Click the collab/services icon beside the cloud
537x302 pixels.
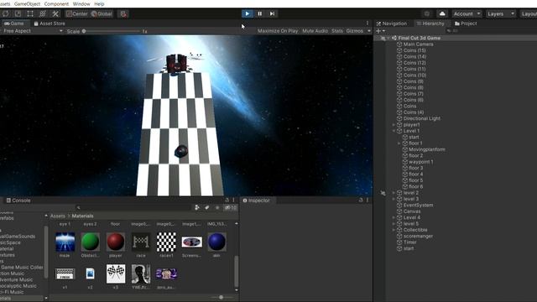[x=427, y=13]
